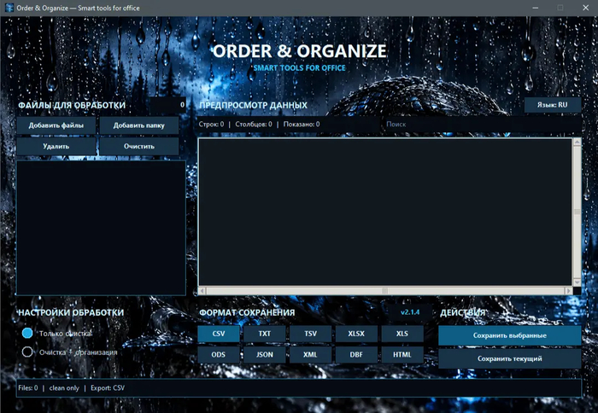
Task: Choose XLS save format
Action: tap(402, 334)
